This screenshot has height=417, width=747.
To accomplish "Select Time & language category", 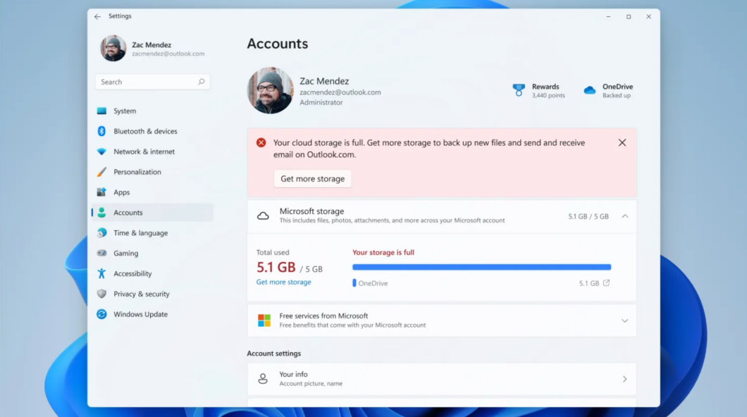I will point(152,232).
